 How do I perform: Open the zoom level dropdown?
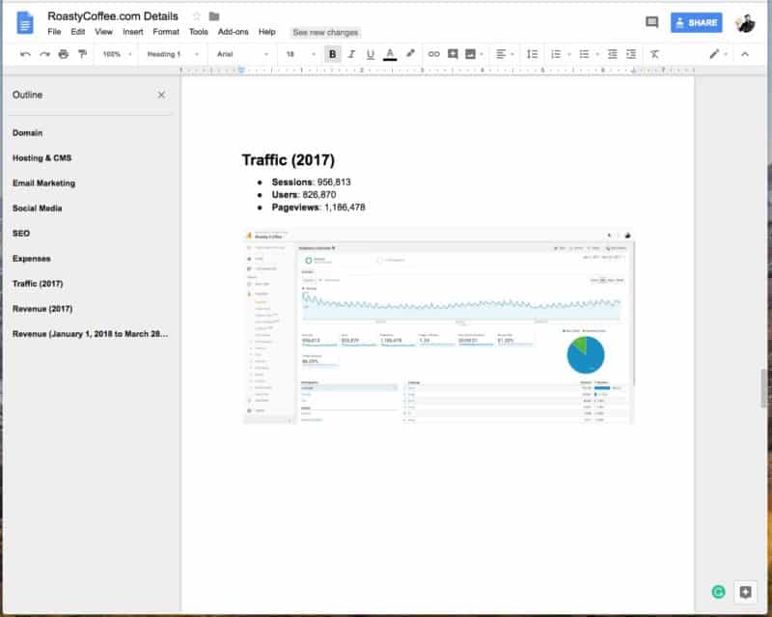pyautogui.click(x=117, y=54)
